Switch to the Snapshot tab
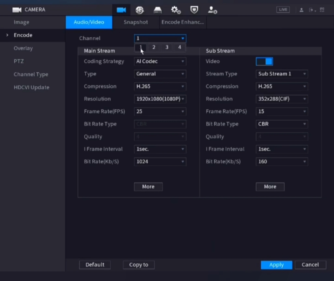The height and width of the screenshot is (281, 334). [x=136, y=22]
